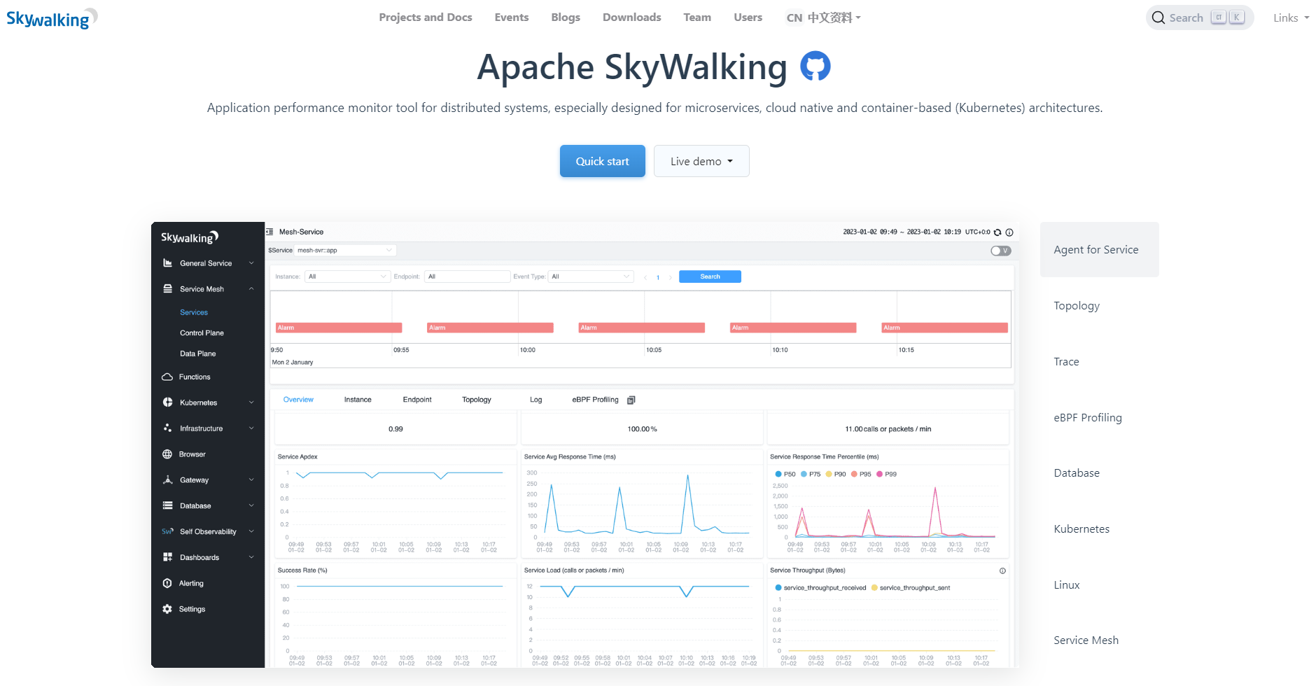Toggle service_throughput_received legend entry

(x=820, y=588)
